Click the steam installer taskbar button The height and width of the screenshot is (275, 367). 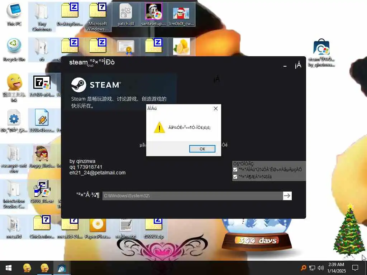62,268
